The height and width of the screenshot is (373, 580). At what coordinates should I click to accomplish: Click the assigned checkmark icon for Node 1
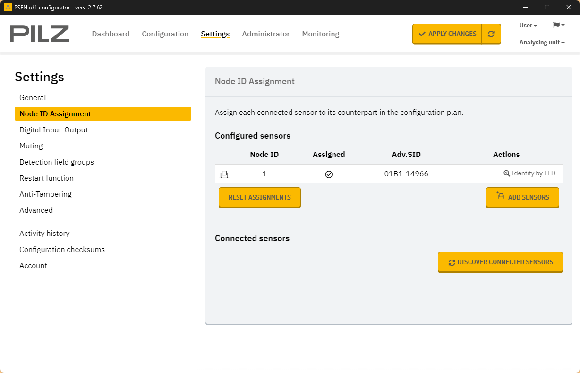[x=329, y=174]
